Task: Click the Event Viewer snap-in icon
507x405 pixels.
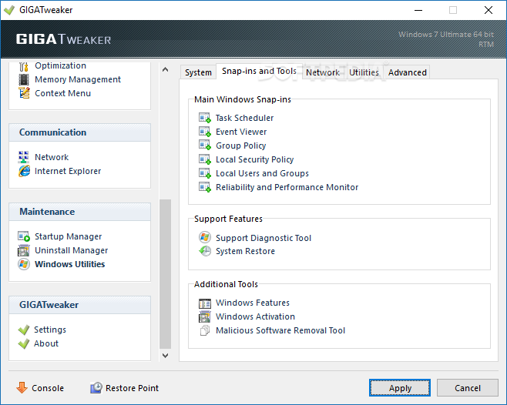Action: tap(205, 132)
